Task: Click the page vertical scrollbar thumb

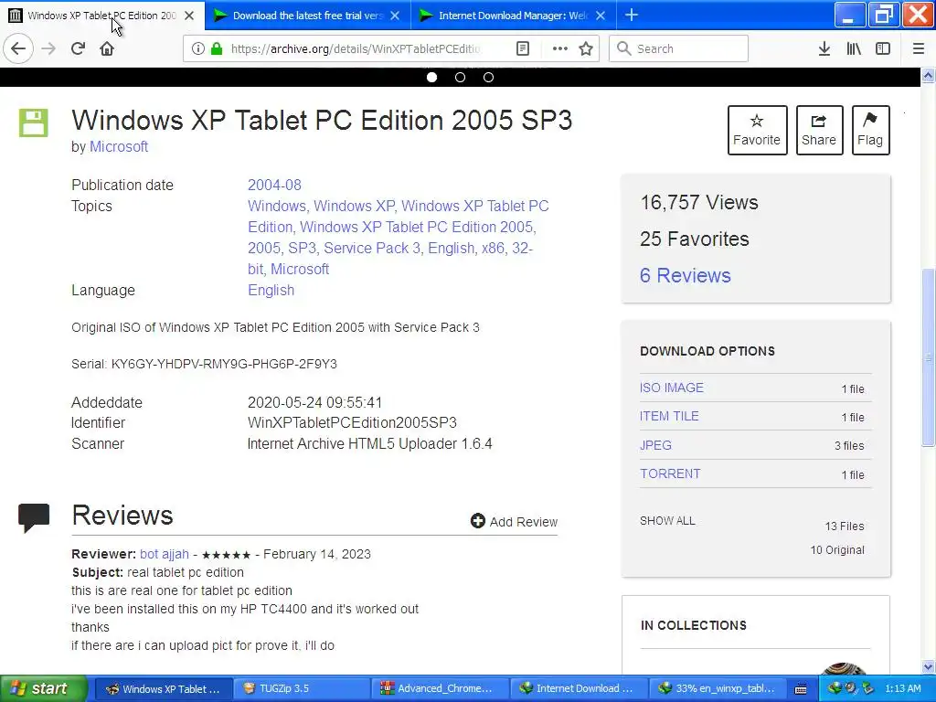Action: click(x=928, y=357)
